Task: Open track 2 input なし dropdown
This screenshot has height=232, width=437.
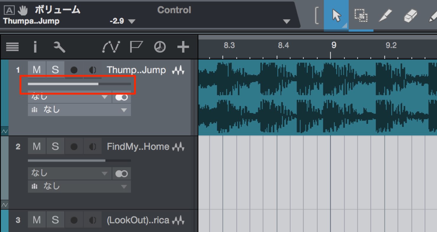Action: pos(70,173)
